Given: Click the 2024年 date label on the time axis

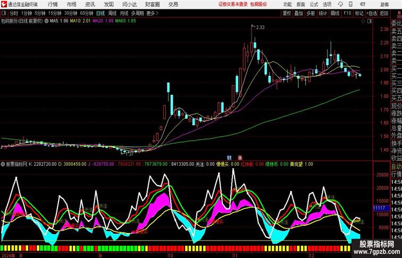Looking at the screenshot, I should click(8, 255).
